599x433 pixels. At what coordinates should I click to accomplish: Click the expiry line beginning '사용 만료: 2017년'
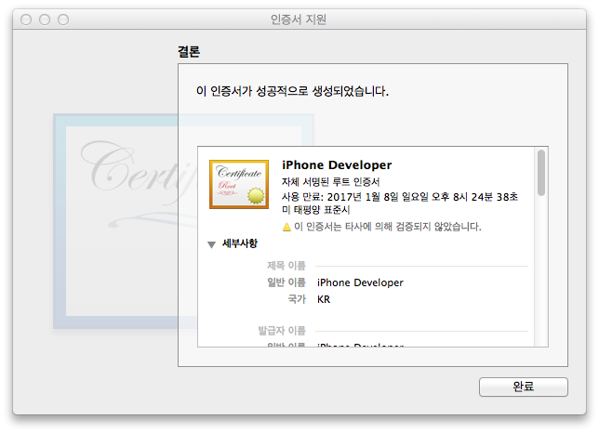coord(400,197)
